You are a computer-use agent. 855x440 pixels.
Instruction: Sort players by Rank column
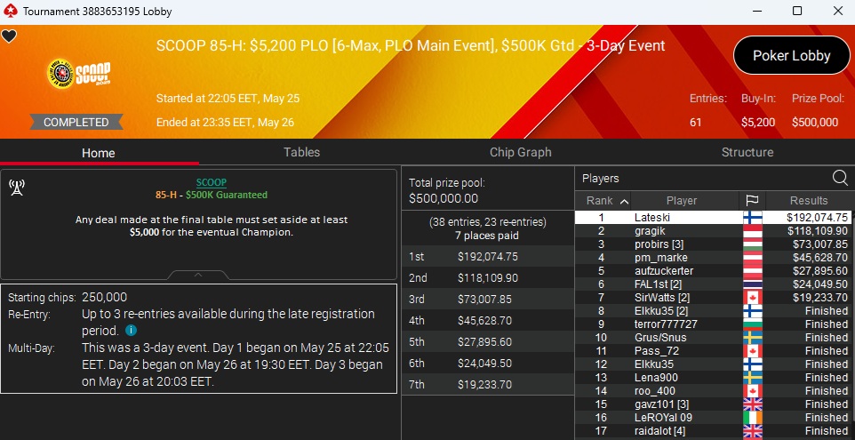(x=603, y=201)
